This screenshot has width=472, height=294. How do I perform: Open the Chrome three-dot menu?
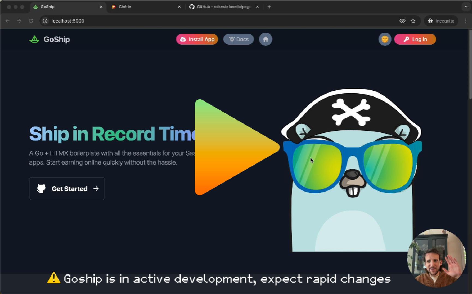coord(465,21)
